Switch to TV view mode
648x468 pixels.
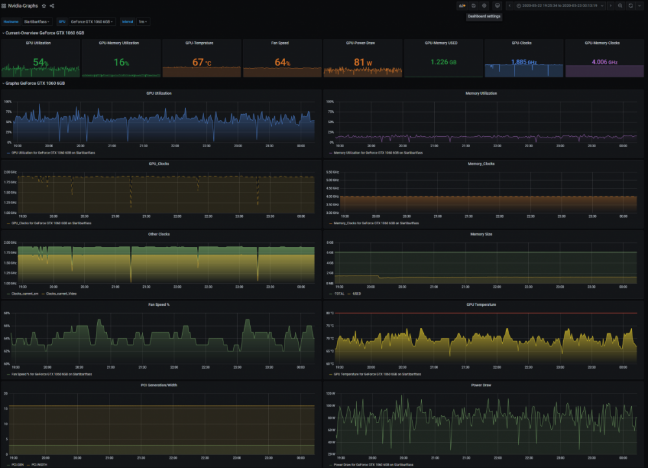click(498, 5)
